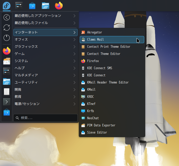
Task: Open the 教育 category
Action: pyautogui.click(x=46, y=97)
